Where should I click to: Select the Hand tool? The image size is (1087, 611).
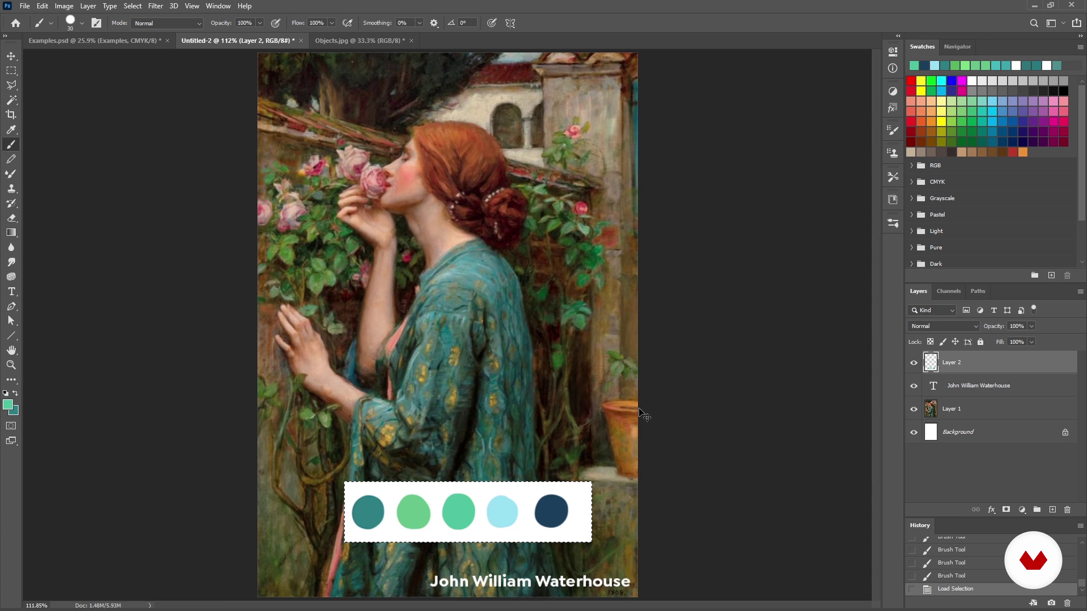click(11, 350)
